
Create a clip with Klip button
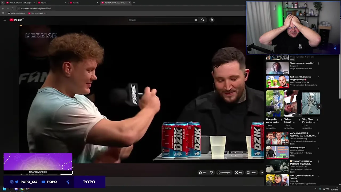coord(239,173)
